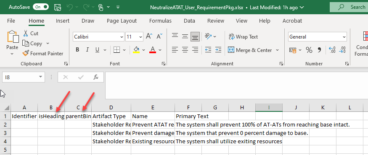
Task: Click the Bottom Align icon
Action: tap(195, 36)
